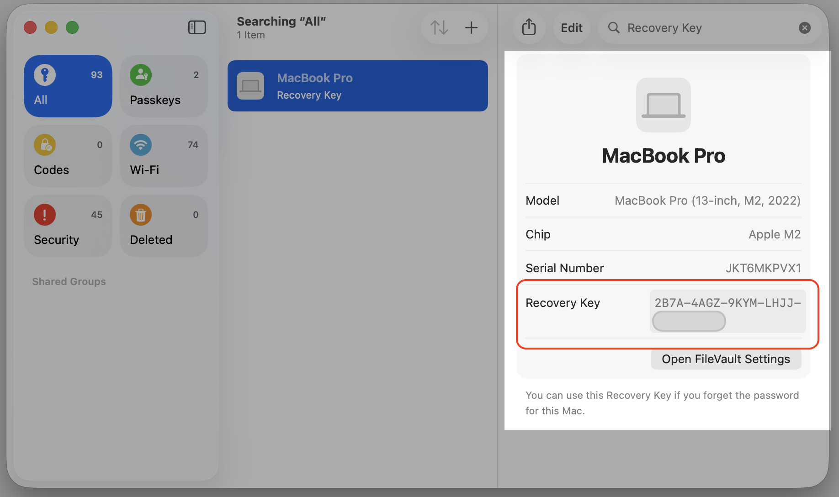Screen dimensions: 839x497
Task: Click the 74 count on Wi-Fi tile
Action: click(193, 145)
